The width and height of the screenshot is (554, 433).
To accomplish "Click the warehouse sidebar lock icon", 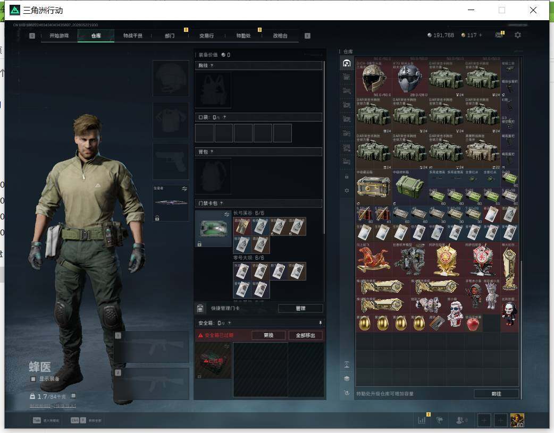I will click(x=347, y=176).
